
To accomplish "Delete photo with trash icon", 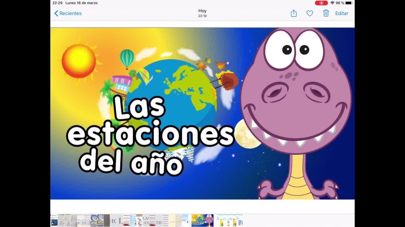I will tap(326, 13).
